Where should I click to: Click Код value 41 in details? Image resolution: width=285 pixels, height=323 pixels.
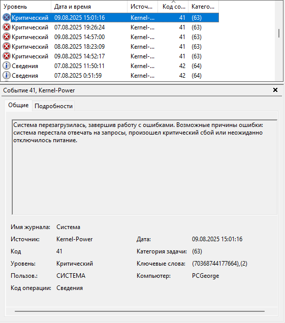pos(59,251)
